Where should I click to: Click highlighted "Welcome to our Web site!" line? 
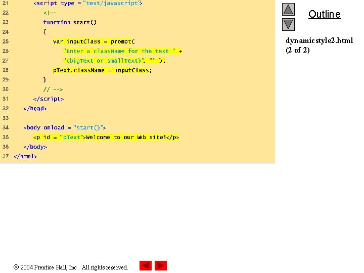click(106, 137)
